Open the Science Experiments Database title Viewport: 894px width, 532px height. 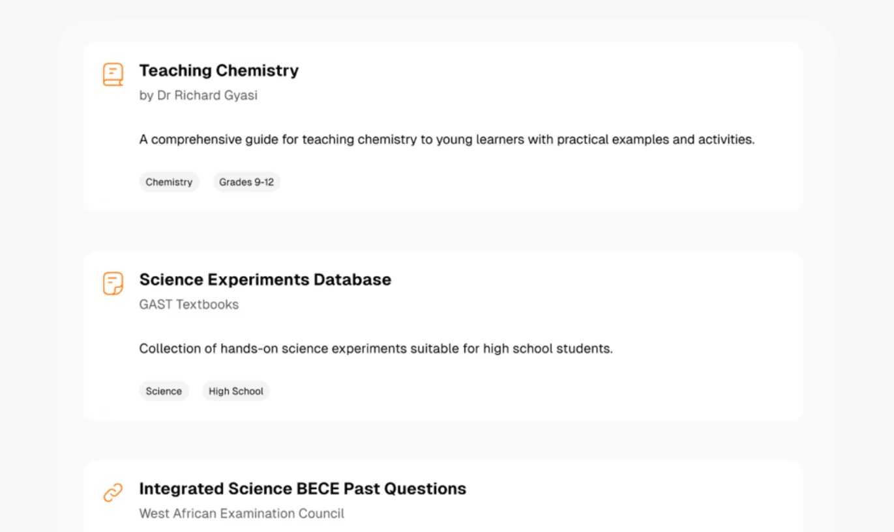coord(265,279)
